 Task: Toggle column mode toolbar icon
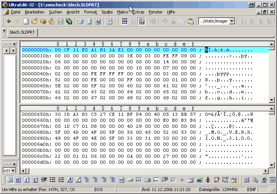153,21
